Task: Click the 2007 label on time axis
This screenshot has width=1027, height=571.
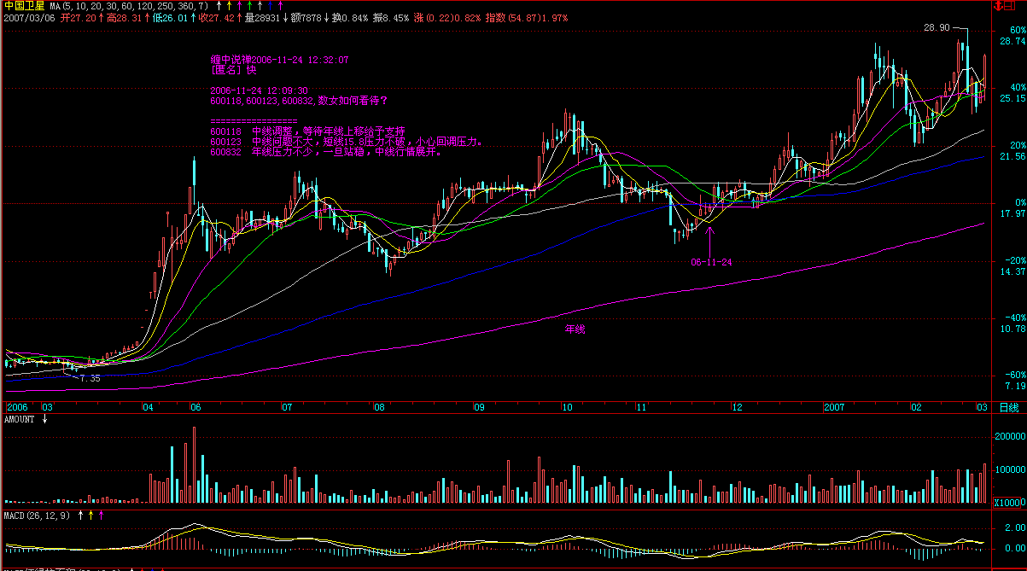Action: [x=837, y=407]
